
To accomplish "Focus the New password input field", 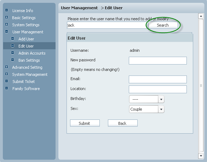I will 158,61.
